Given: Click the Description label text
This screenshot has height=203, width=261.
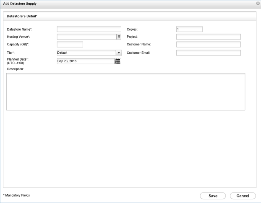Looking at the screenshot, I should click(16, 69).
